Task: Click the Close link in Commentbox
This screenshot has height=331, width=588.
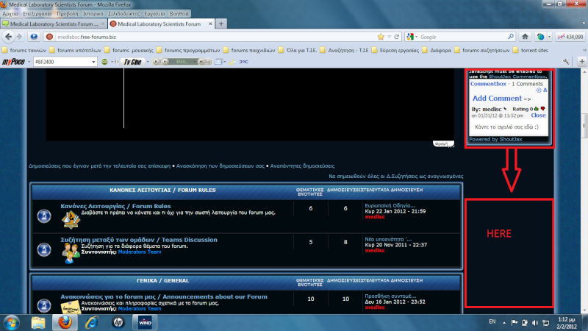Action: point(538,115)
